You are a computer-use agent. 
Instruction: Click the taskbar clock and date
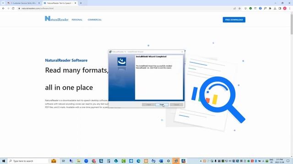tap(280, 161)
